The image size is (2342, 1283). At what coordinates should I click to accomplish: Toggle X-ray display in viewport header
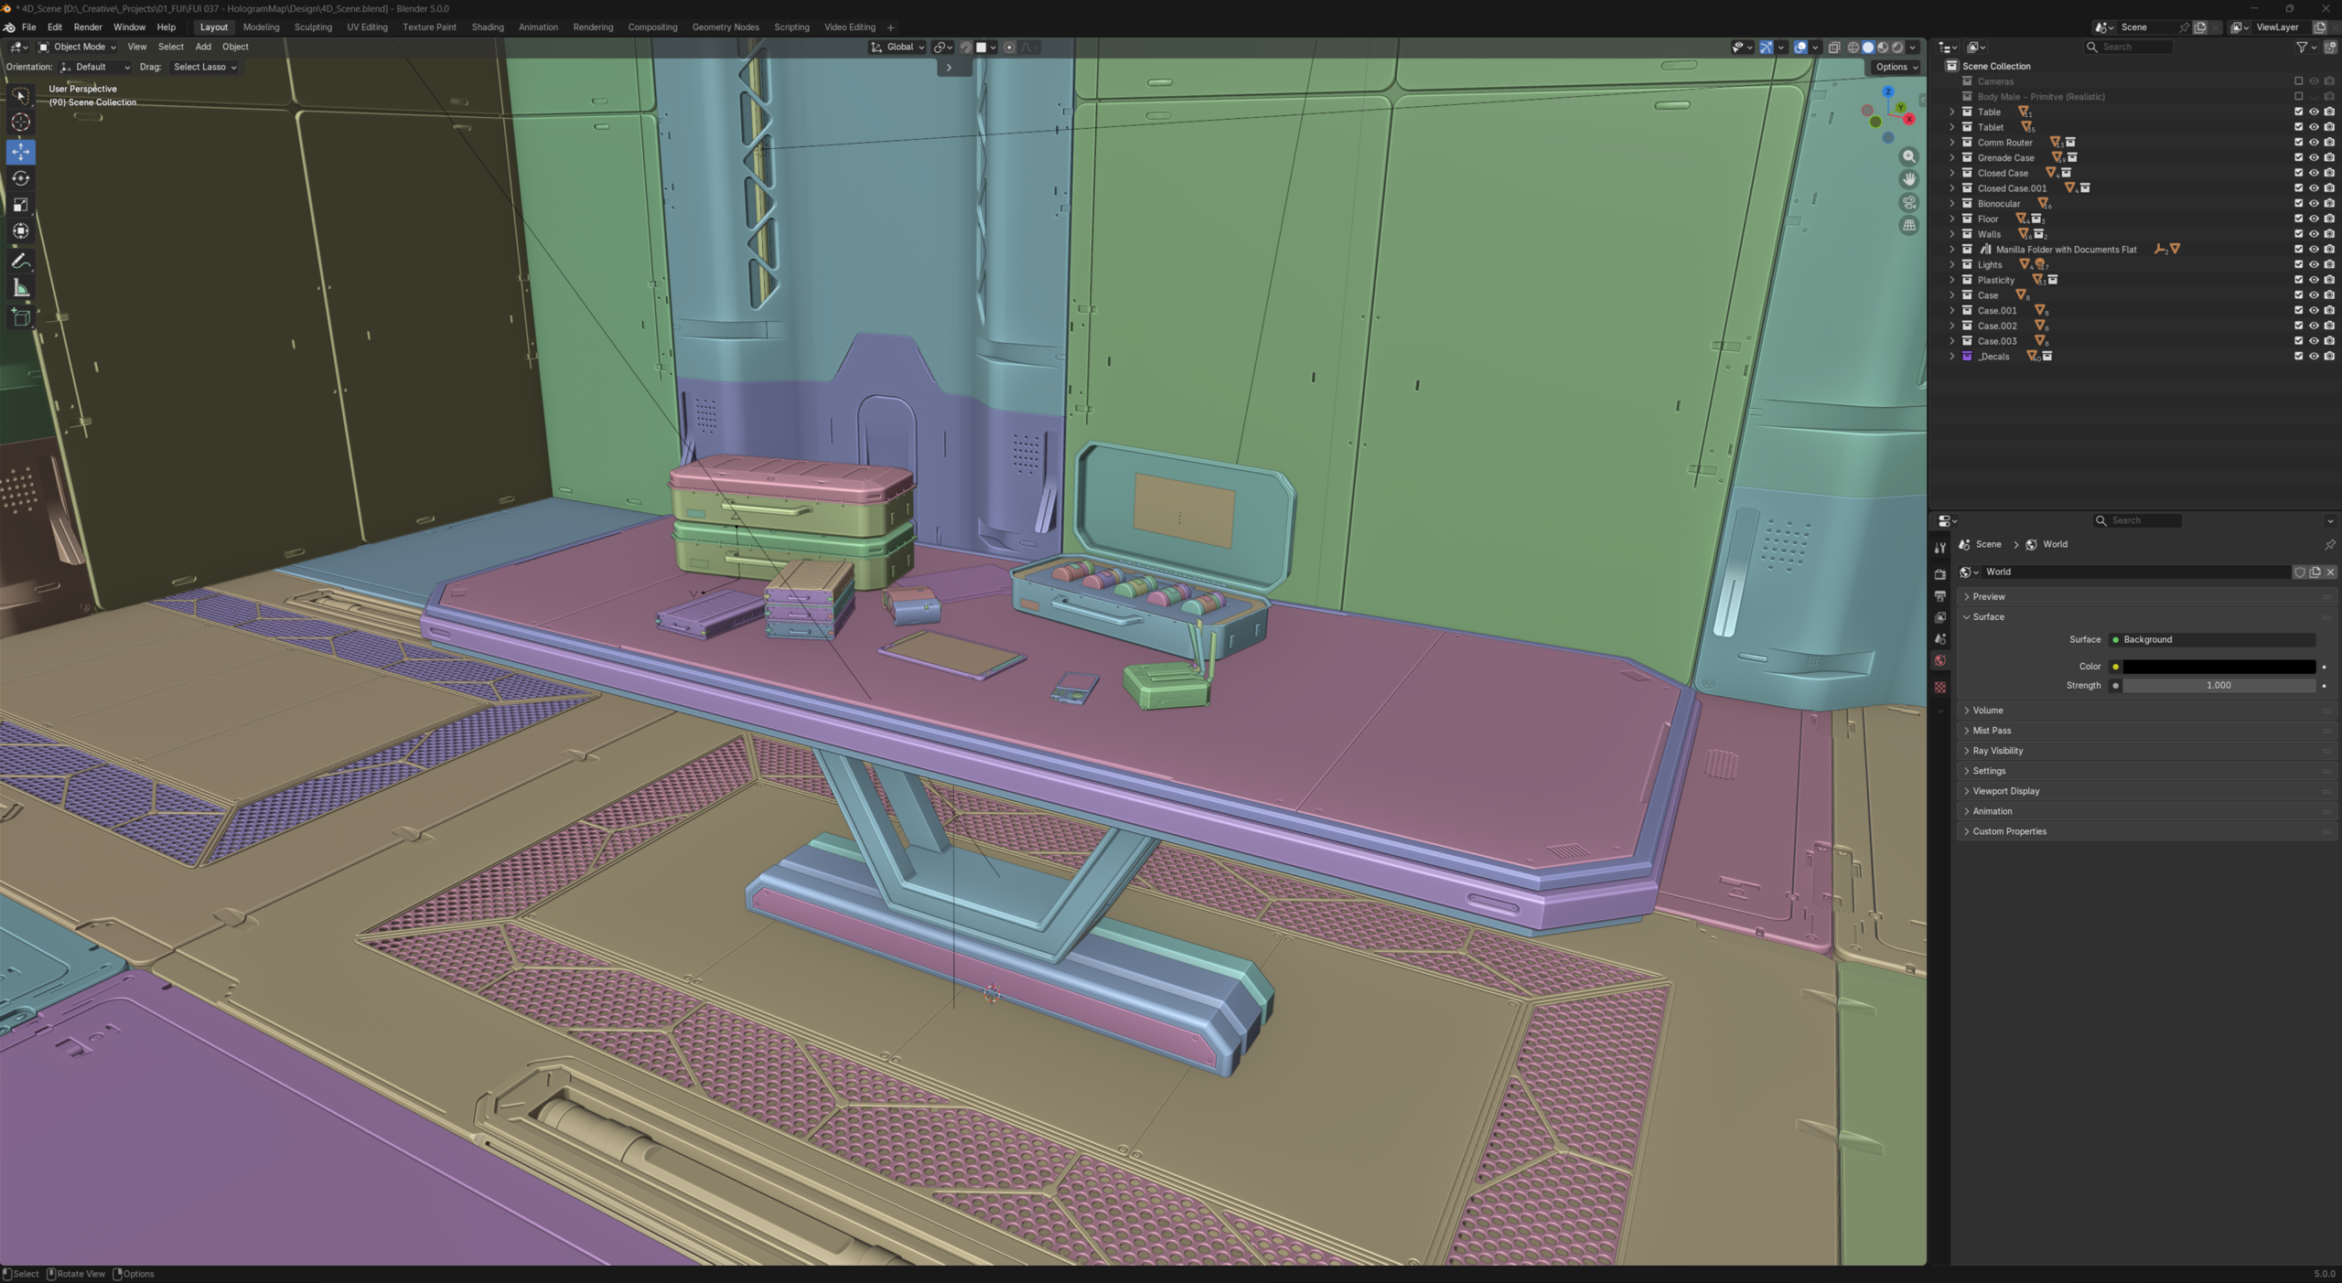point(1834,48)
